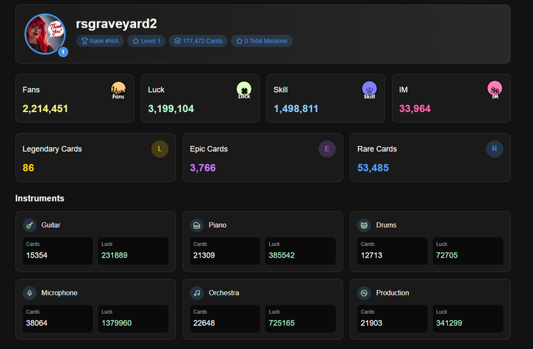Click the trophy icon in Rank badge
Viewport: 533px width, 349px height.
coord(84,41)
